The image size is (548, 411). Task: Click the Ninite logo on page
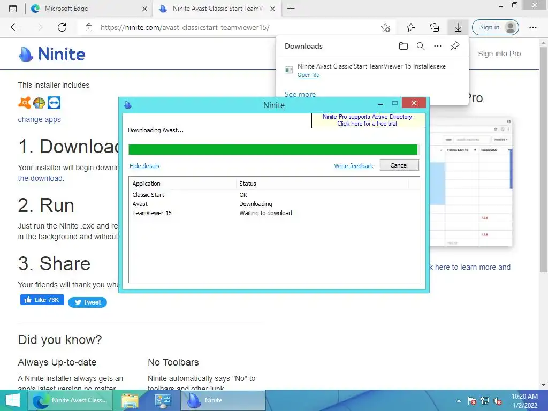tap(52, 54)
